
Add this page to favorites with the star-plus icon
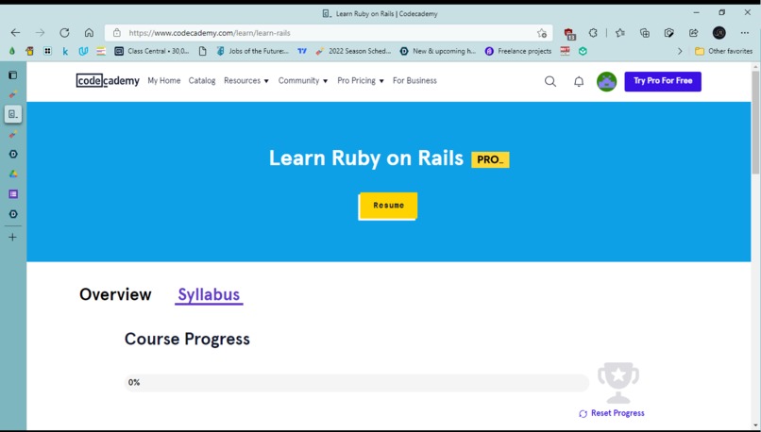click(542, 33)
